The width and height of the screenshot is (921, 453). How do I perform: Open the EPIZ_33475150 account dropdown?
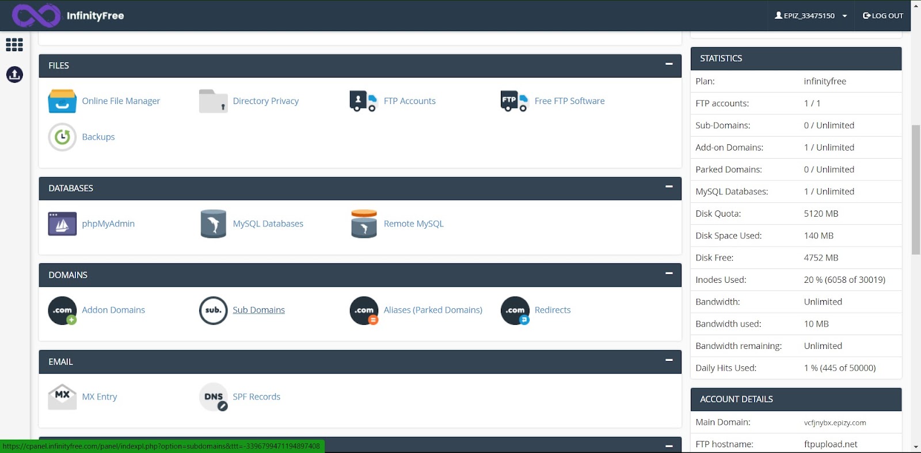[810, 16]
